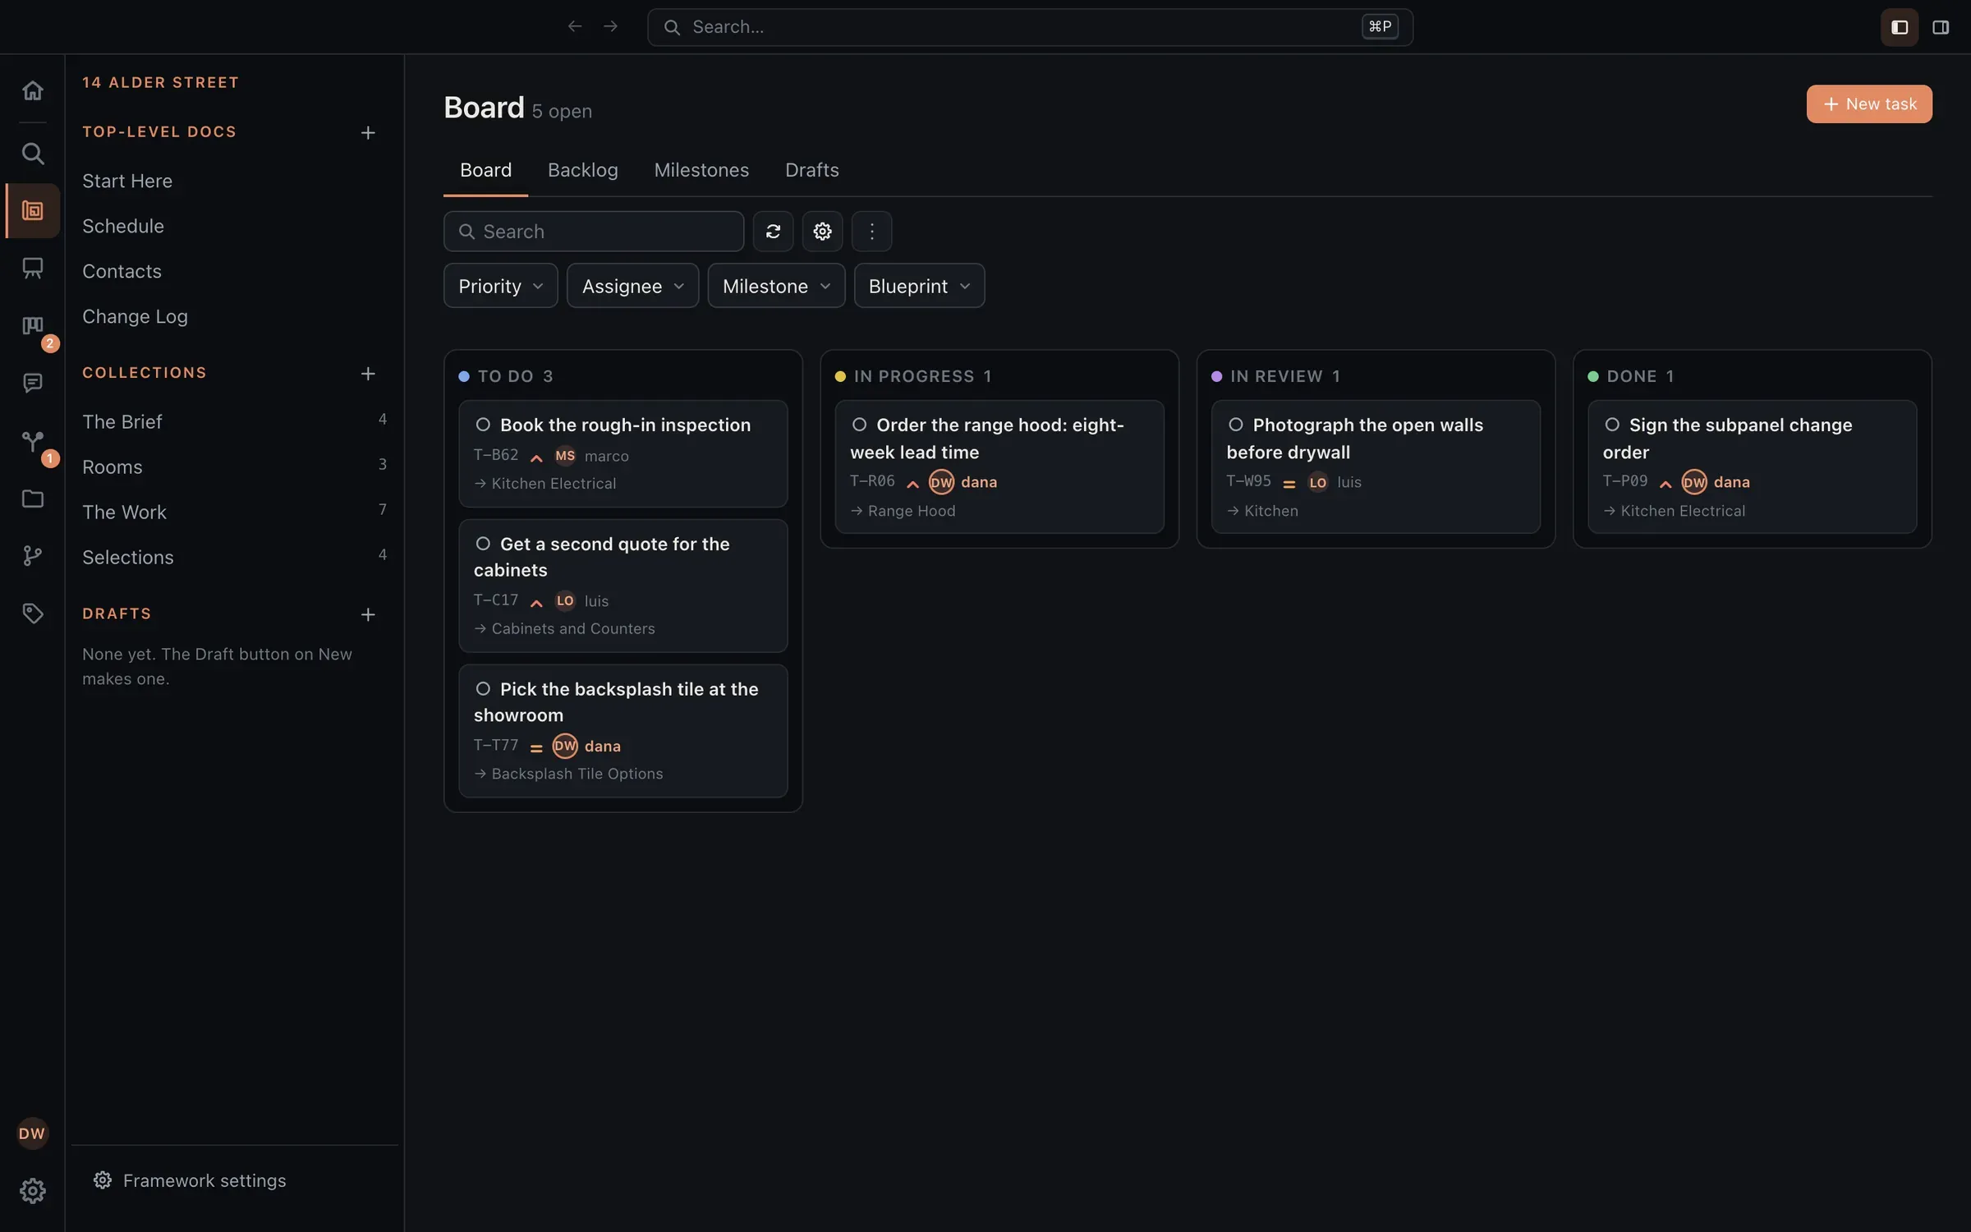Open Framework settings
1971x1232 pixels.
pyautogui.click(x=190, y=1180)
